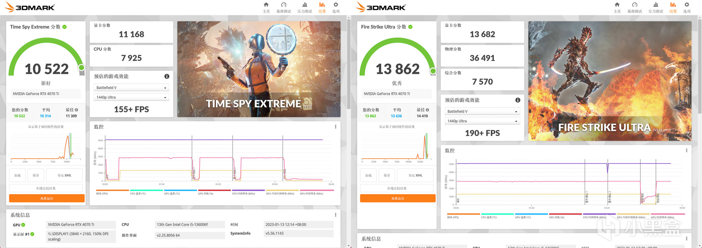The height and width of the screenshot is (248, 702).
Task: Open 基准测试 in Fire Strike Ultra window
Action: click(x=635, y=7)
